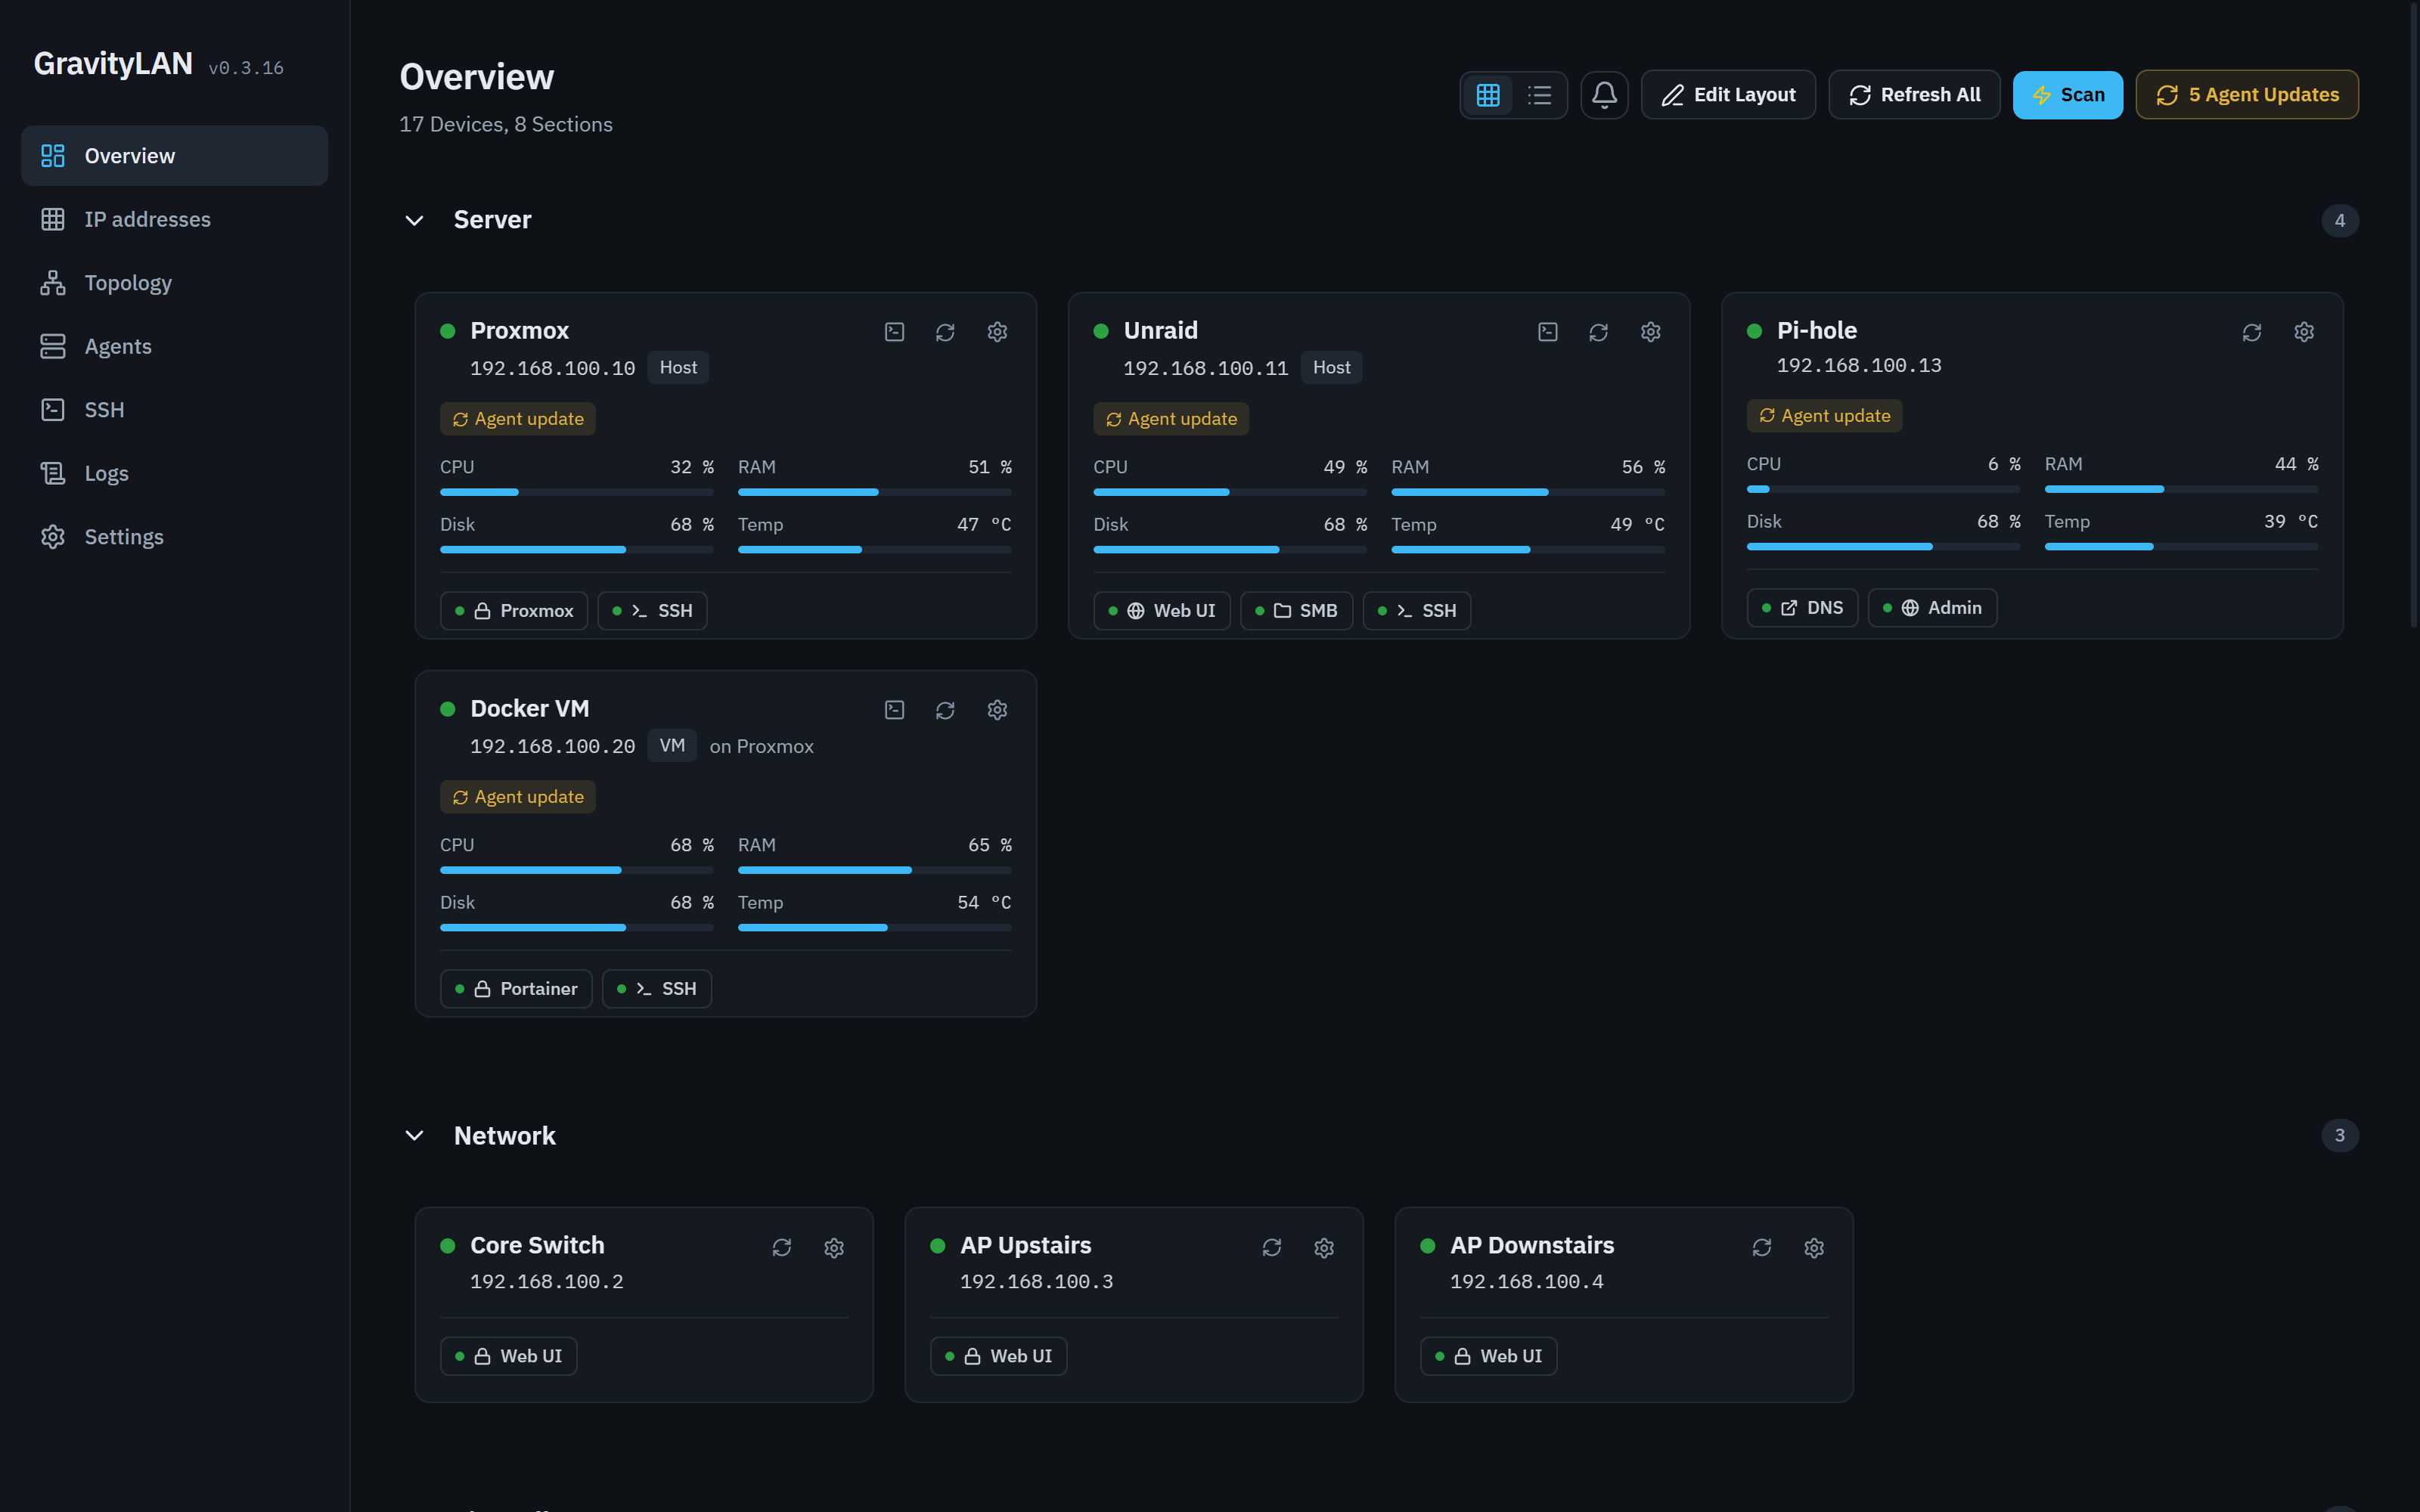2420x1512 pixels.
Task: Open the Logs page
Action: (174, 473)
